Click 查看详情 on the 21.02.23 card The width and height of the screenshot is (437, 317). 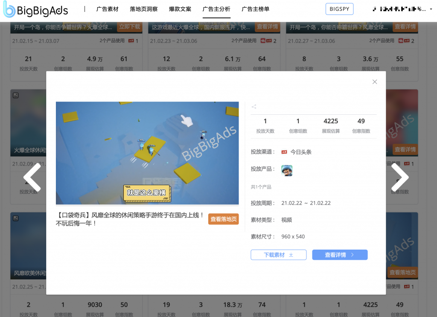click(267, 27)
